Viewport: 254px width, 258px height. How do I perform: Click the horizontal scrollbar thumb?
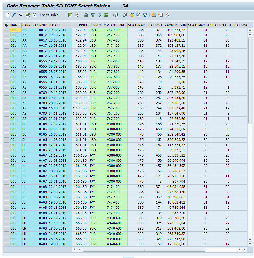click(144, 249)
